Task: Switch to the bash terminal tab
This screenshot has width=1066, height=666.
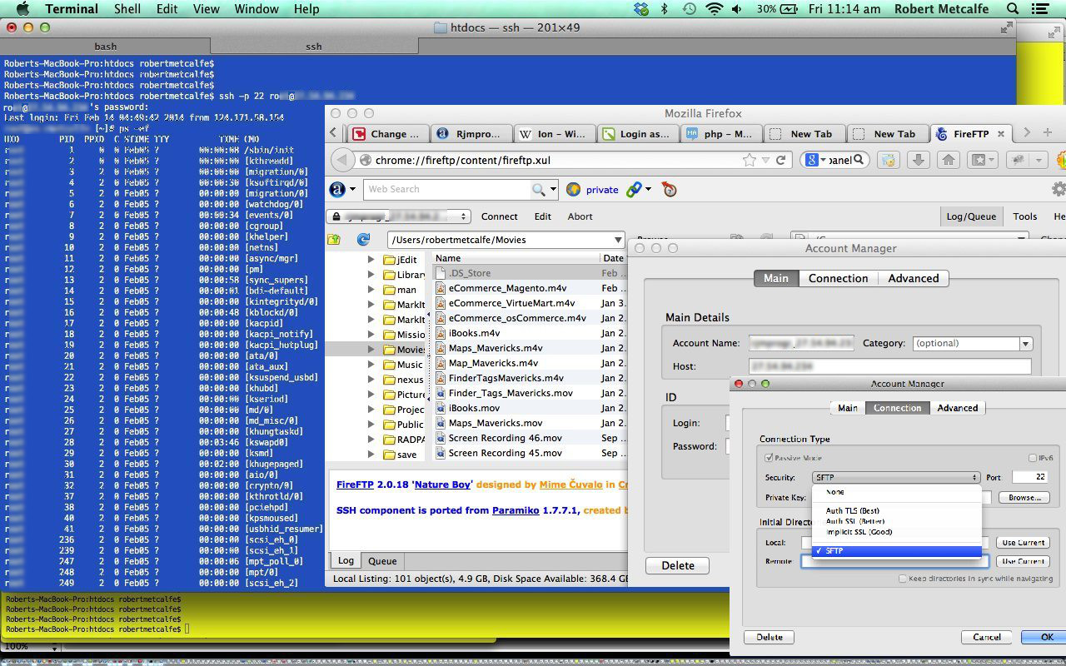Action: pyautogui.click(x=106, y=46)
